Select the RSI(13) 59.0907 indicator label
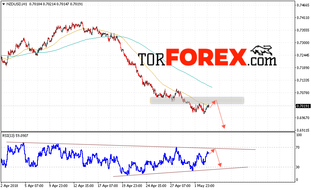The height and width of the screenshot is (190, 311). point(15,135)
